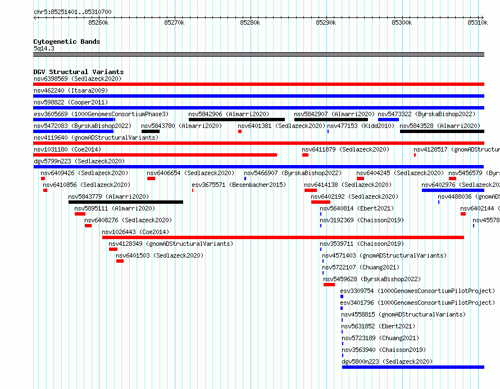This screenshot has width=500, height=389.
Task: Click the nsv598822 (Cooper2011) label
Action: [x=71, y=102]
